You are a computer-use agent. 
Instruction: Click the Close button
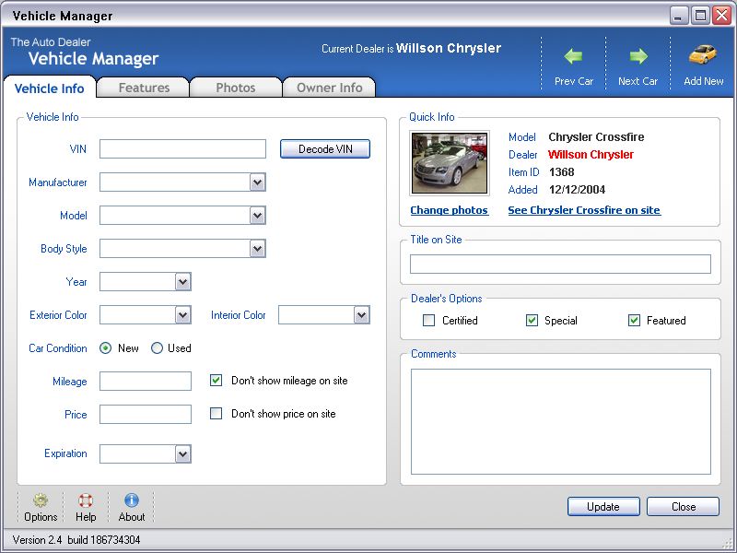pyautogui.click(x=684, y=507)
